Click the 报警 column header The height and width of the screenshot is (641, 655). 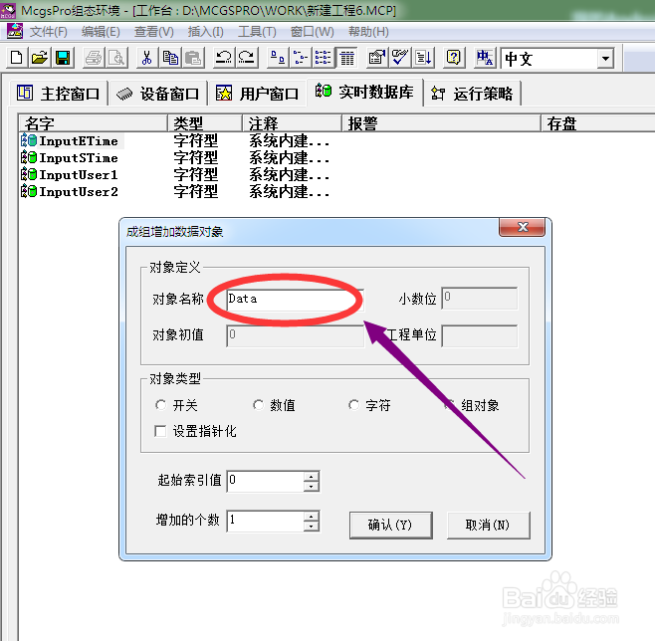click(441, 123)
